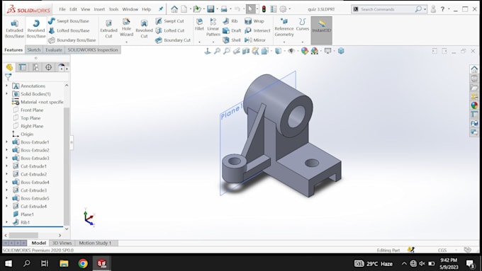Open PropertyManager tab icon
Viewport: 482px width, 271px height.
[23, 67]
